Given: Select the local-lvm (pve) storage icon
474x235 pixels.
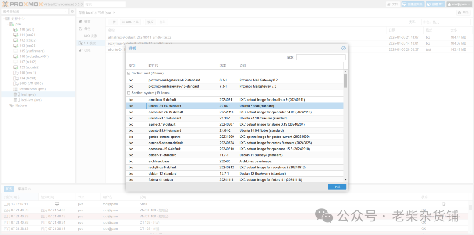Looking at the screenshot, I should 17,100.
